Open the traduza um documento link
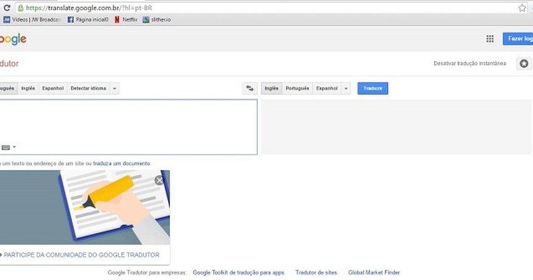This screenshot has height=280, width=533. click(122, 163)
